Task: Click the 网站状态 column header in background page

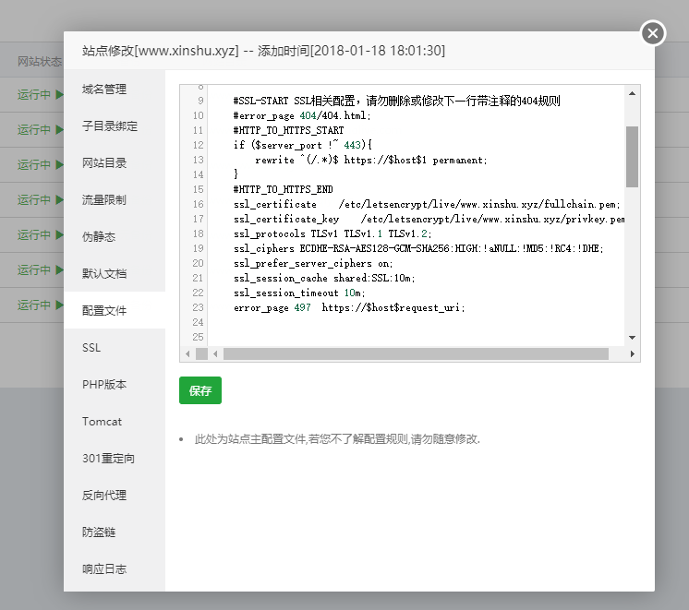Action: click(40, 62)
